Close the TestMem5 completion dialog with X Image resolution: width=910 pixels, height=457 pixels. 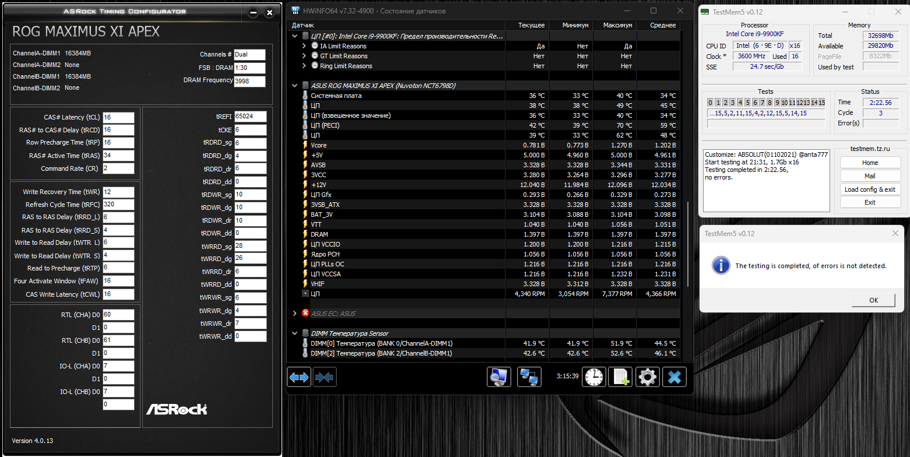(895, 234)
